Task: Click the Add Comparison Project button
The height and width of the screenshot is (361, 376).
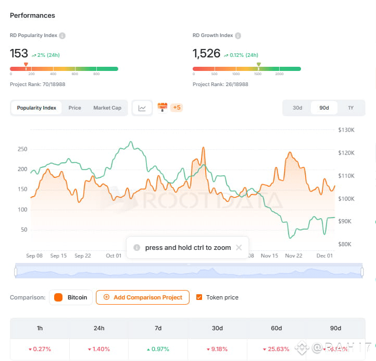Action: tap(143, 297)
